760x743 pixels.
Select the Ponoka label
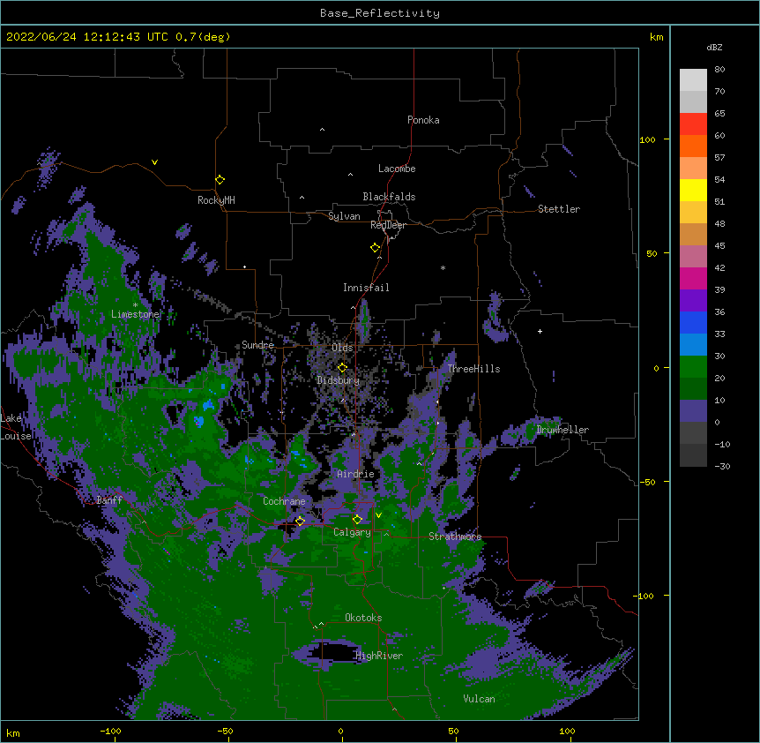[423, 120]
